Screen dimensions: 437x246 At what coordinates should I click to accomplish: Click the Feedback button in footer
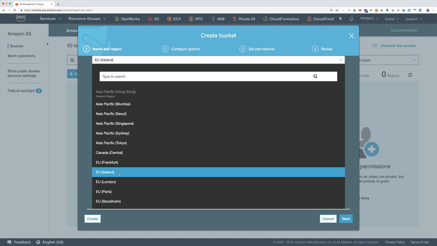(19, 242)
